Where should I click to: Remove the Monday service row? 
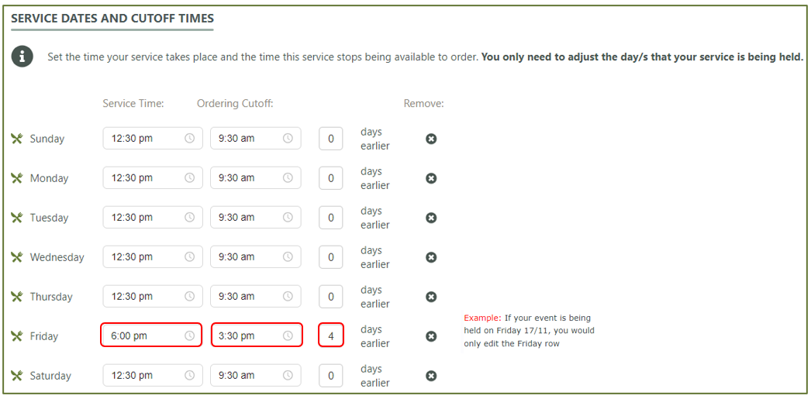431,178
